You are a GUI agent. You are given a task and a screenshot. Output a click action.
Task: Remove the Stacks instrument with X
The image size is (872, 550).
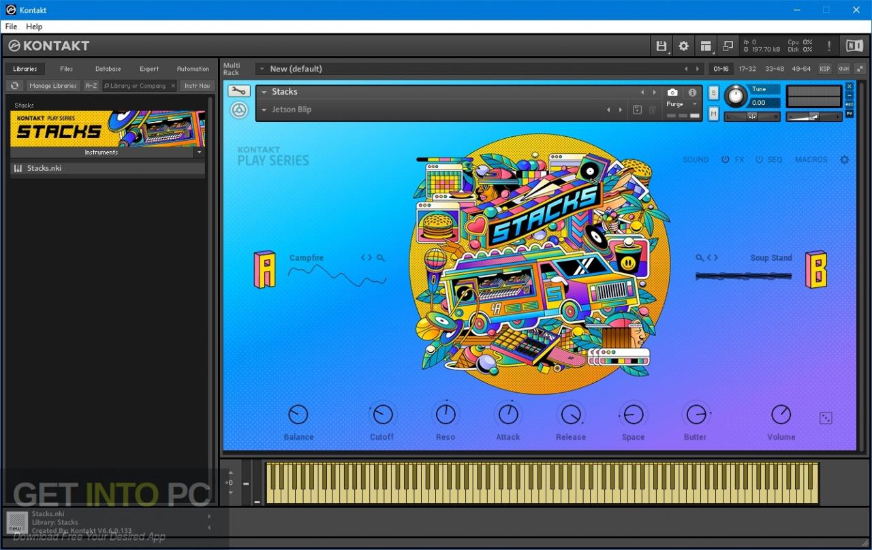point(849,86)
